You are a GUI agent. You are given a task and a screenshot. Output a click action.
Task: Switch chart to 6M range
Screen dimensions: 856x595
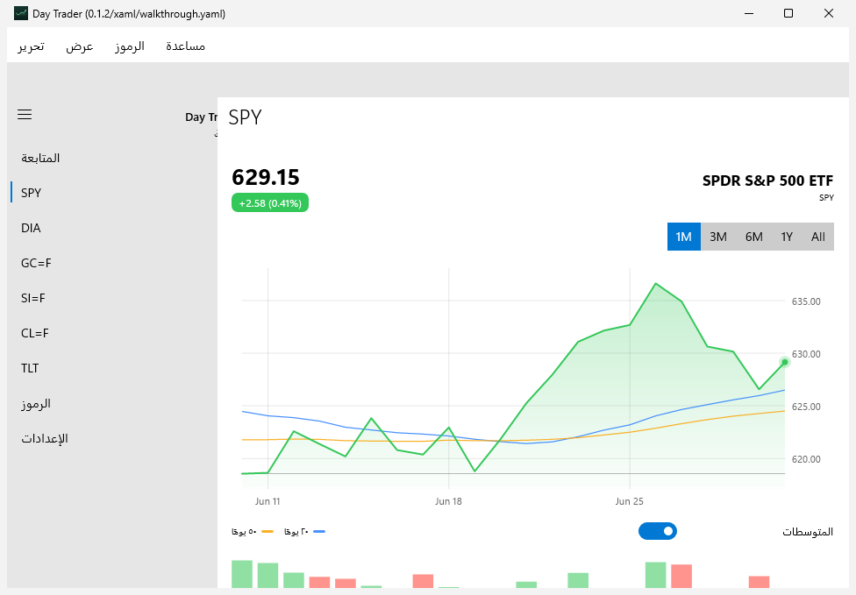[754, 237]
